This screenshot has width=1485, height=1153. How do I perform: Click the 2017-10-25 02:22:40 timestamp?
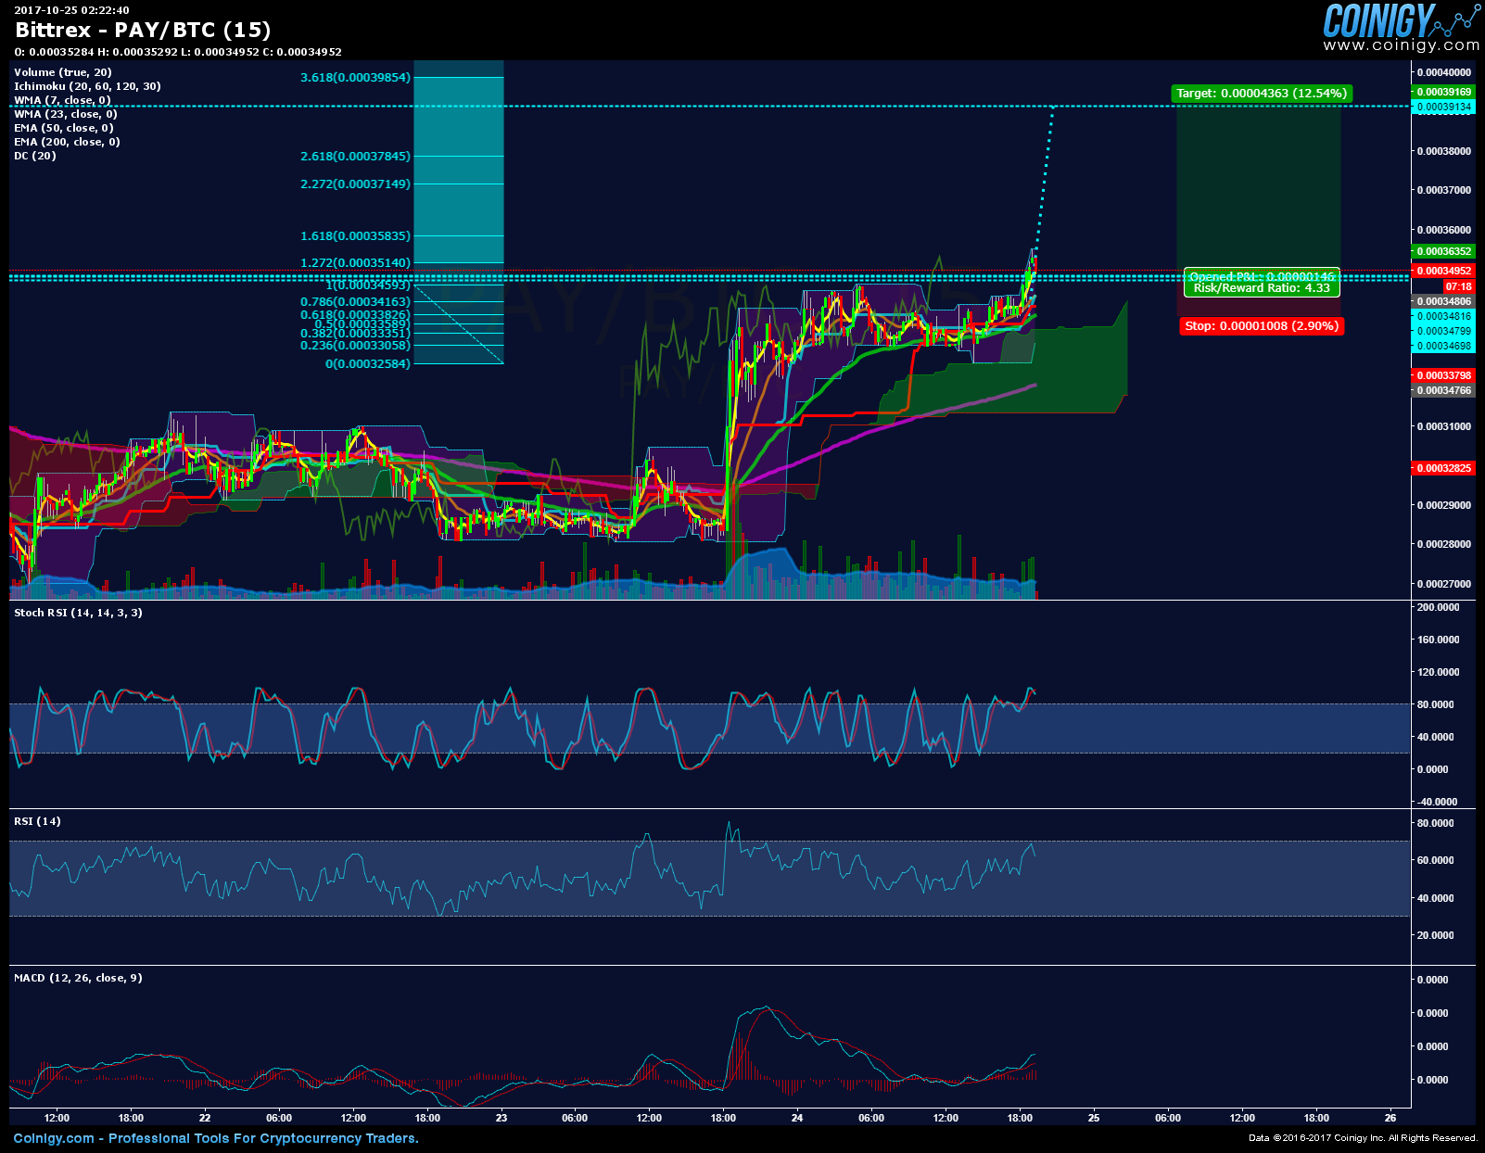pyautogui.click(x=71, y=10)
